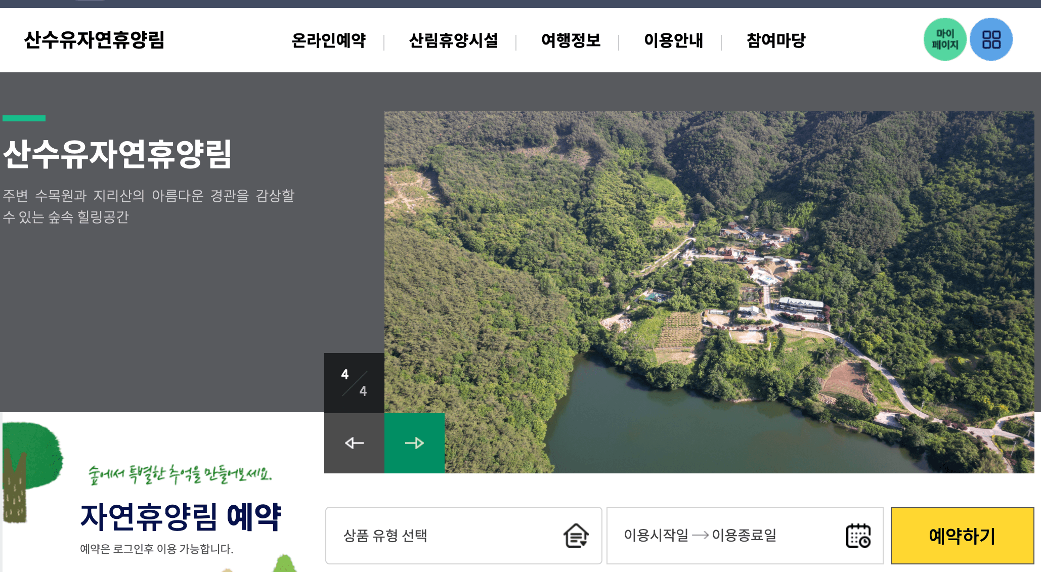Open the 이용안내 menu
Screen dimensions: 1041x572
pos(673,40)
